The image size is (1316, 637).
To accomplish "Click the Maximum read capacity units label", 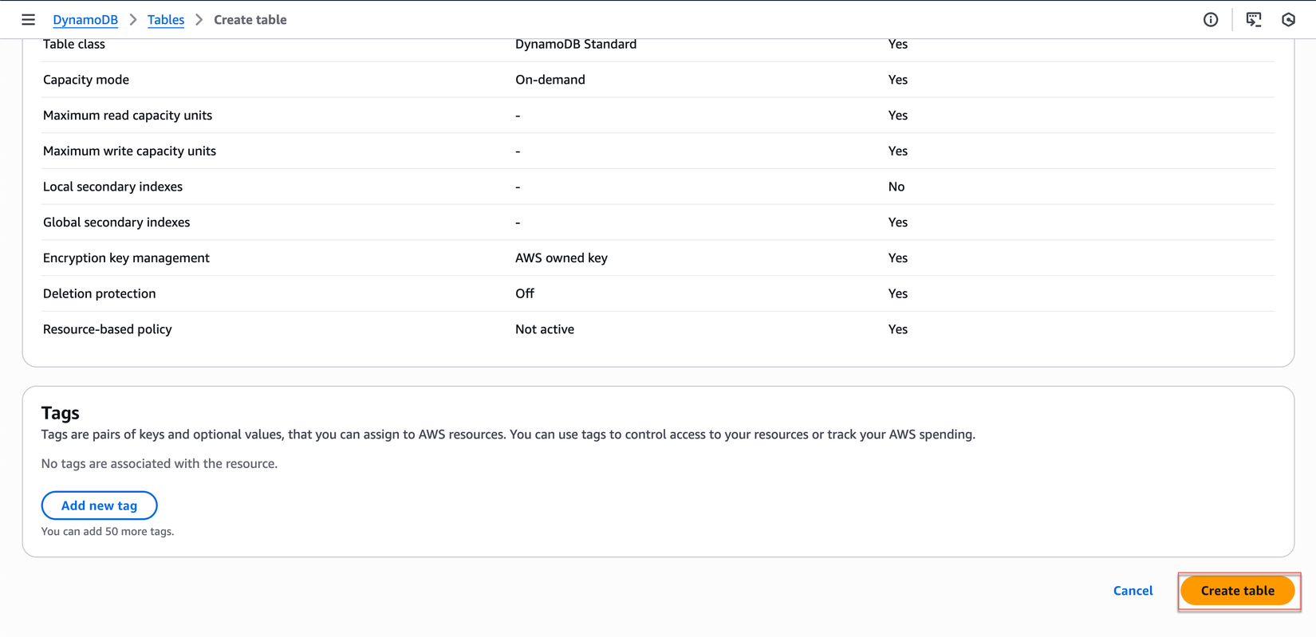I will click(128, 116).
